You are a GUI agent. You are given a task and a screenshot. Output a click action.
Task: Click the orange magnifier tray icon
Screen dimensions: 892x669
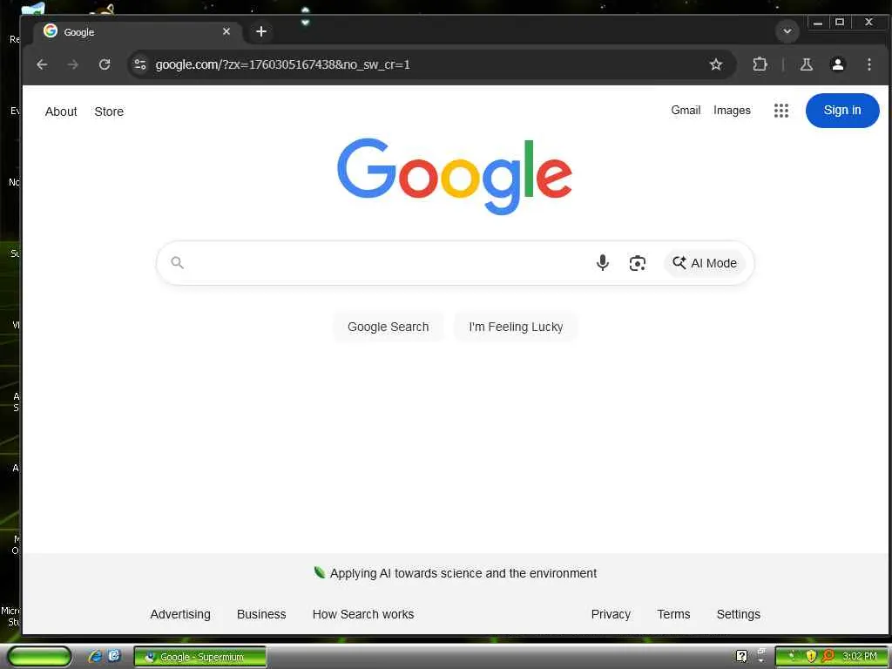(x=828, y=656)
